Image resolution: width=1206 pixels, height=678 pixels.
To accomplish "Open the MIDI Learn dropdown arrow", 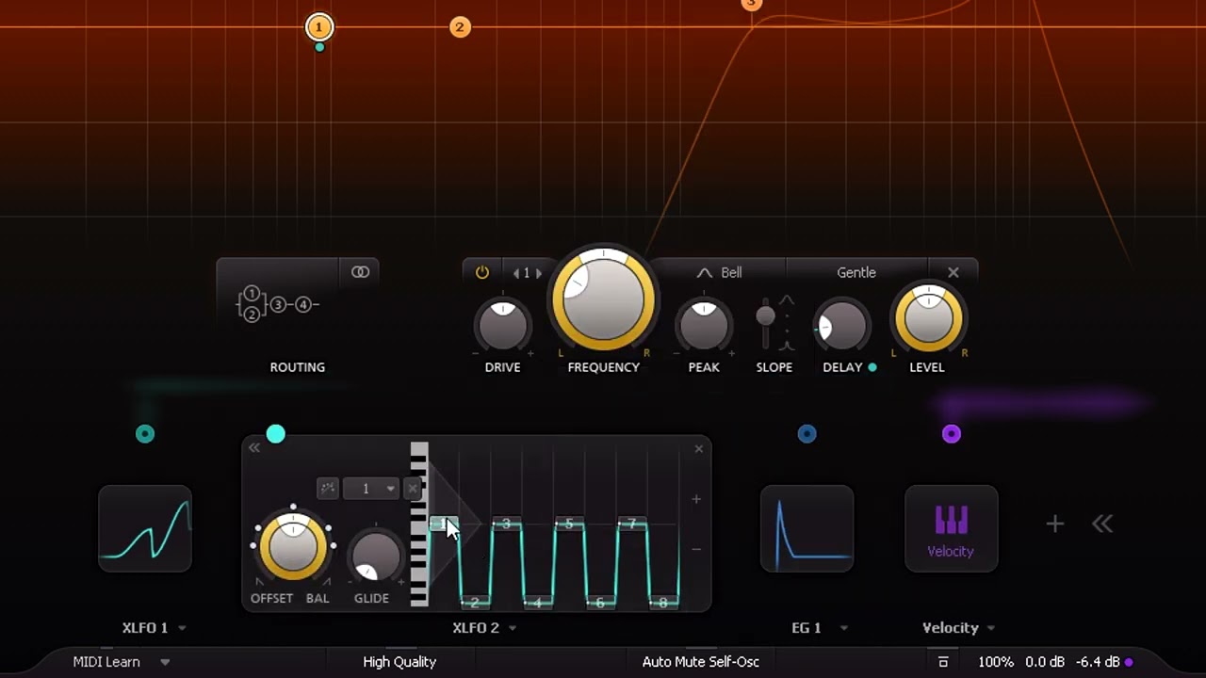I will 165,662.
